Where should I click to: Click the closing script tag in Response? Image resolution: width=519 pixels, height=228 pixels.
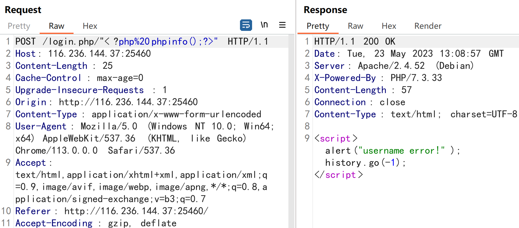pos(339,175)
